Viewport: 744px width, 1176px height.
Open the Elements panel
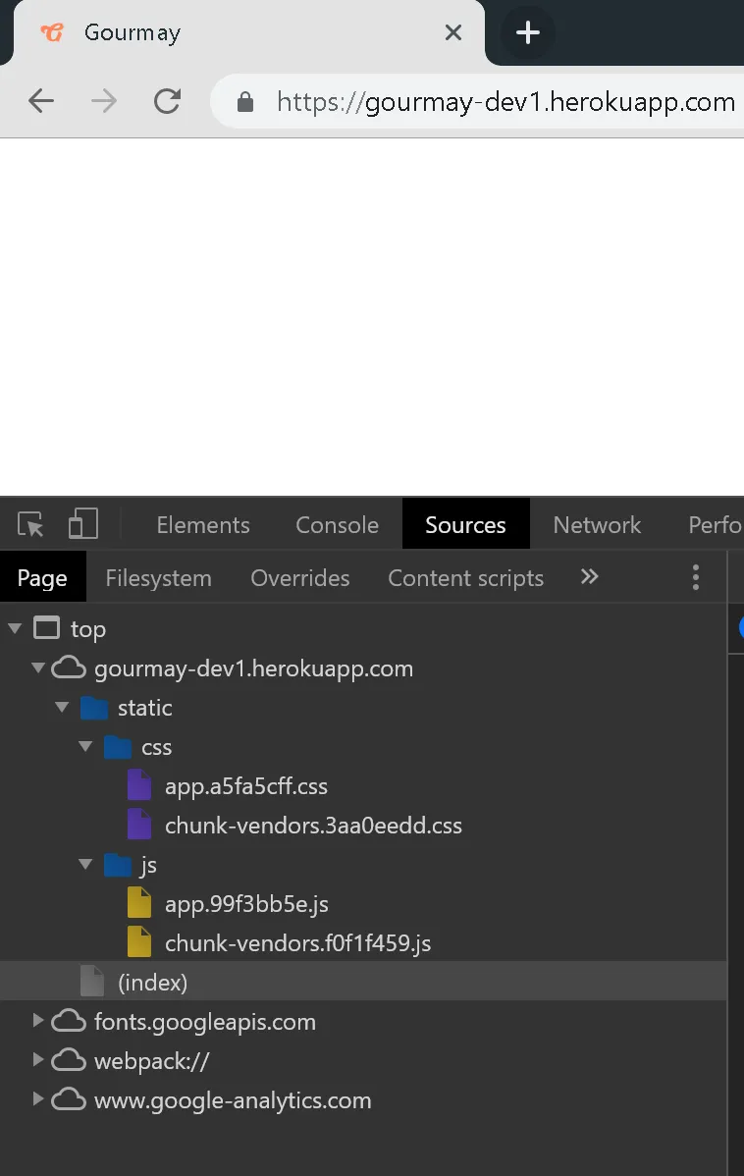[203, 524]
